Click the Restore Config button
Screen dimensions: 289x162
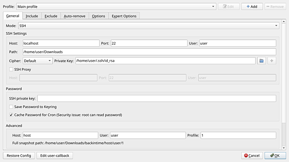click(19, 155)
